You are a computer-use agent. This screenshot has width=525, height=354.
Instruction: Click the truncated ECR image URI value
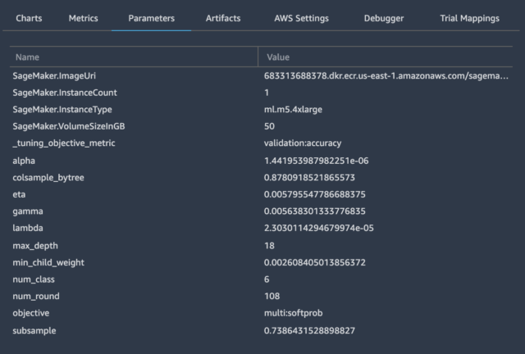[386, 76]
